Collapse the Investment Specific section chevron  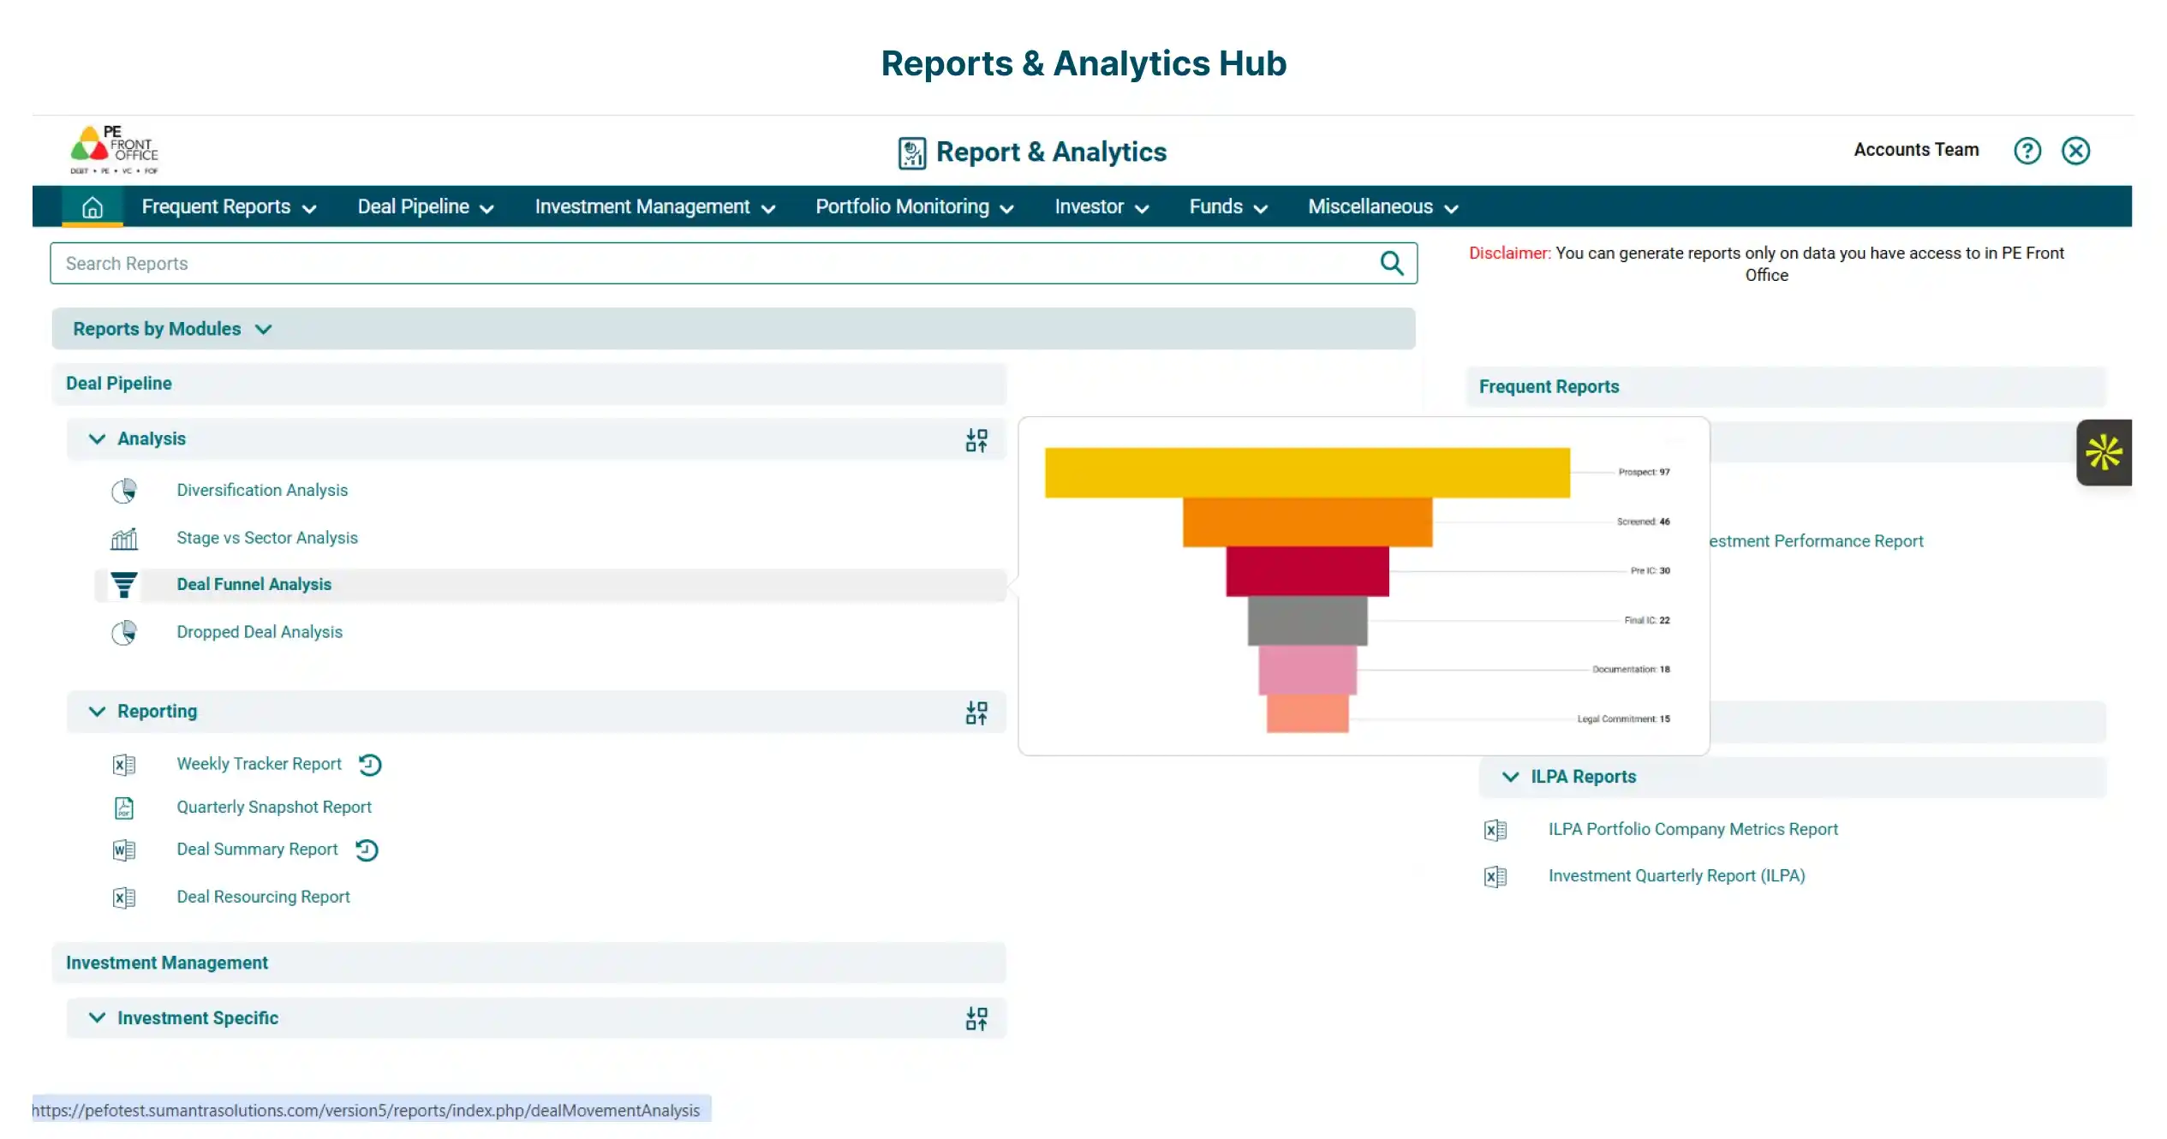click(97, 1017)
